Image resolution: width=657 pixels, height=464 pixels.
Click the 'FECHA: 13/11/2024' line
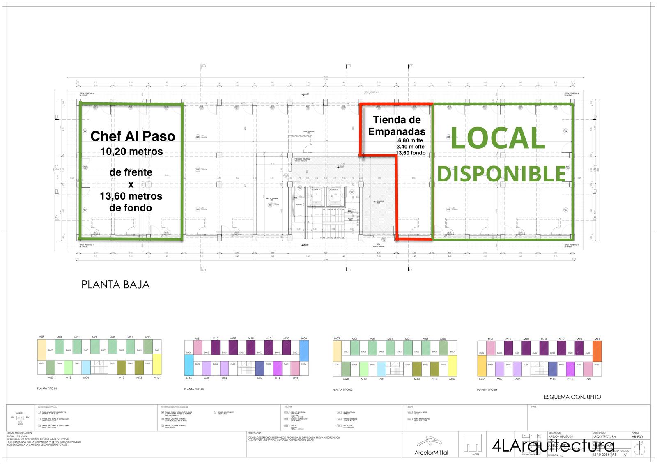pyautogui.click(x=17, y=436)
